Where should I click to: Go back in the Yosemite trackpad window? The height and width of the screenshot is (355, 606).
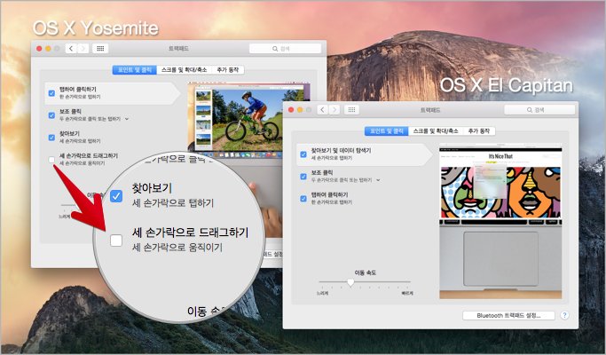click(x=71, y=48)
